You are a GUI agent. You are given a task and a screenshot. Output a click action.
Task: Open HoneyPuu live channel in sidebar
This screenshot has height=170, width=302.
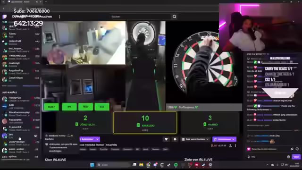[21, 99]
